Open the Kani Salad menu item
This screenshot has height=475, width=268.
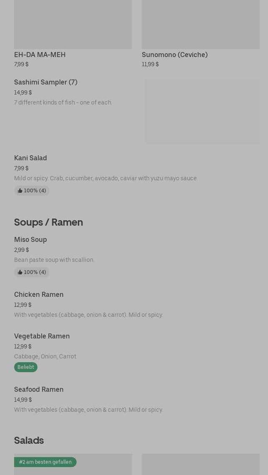(x=30, y=158)
